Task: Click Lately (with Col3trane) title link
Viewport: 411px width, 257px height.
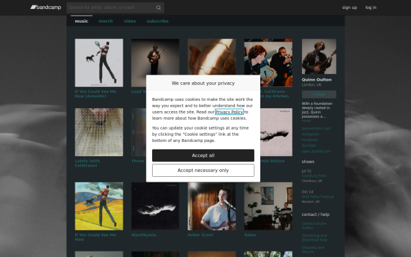Action: (x=87, y=163)
